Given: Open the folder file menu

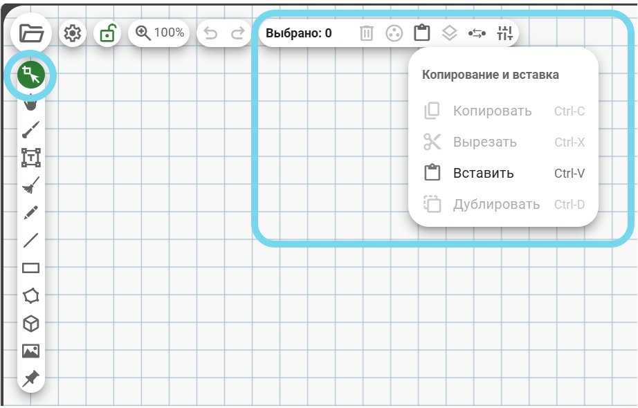Looking at the screenshot, I should pos(31,33).
